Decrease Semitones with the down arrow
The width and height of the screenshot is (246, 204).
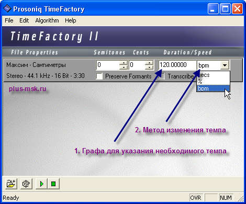[124, 67]
